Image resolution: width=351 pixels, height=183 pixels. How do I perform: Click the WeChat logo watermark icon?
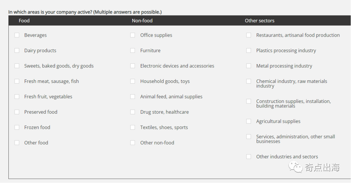(x=296, y=167)
